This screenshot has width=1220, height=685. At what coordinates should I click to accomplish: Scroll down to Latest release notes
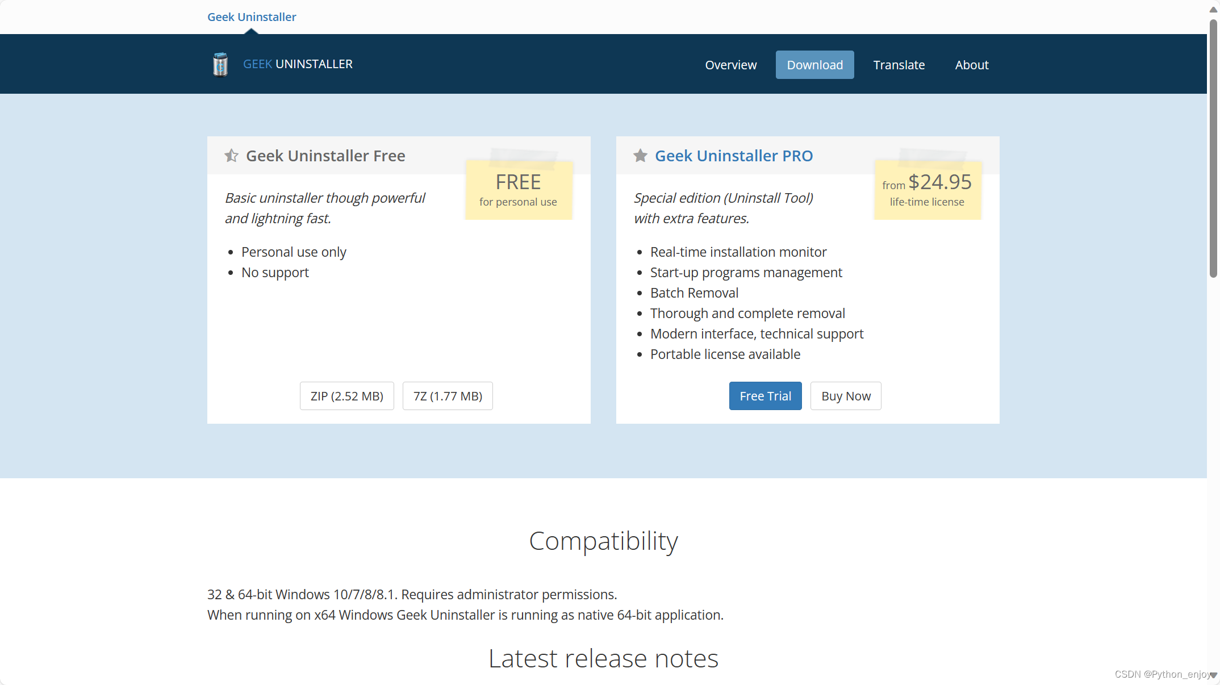603,658
